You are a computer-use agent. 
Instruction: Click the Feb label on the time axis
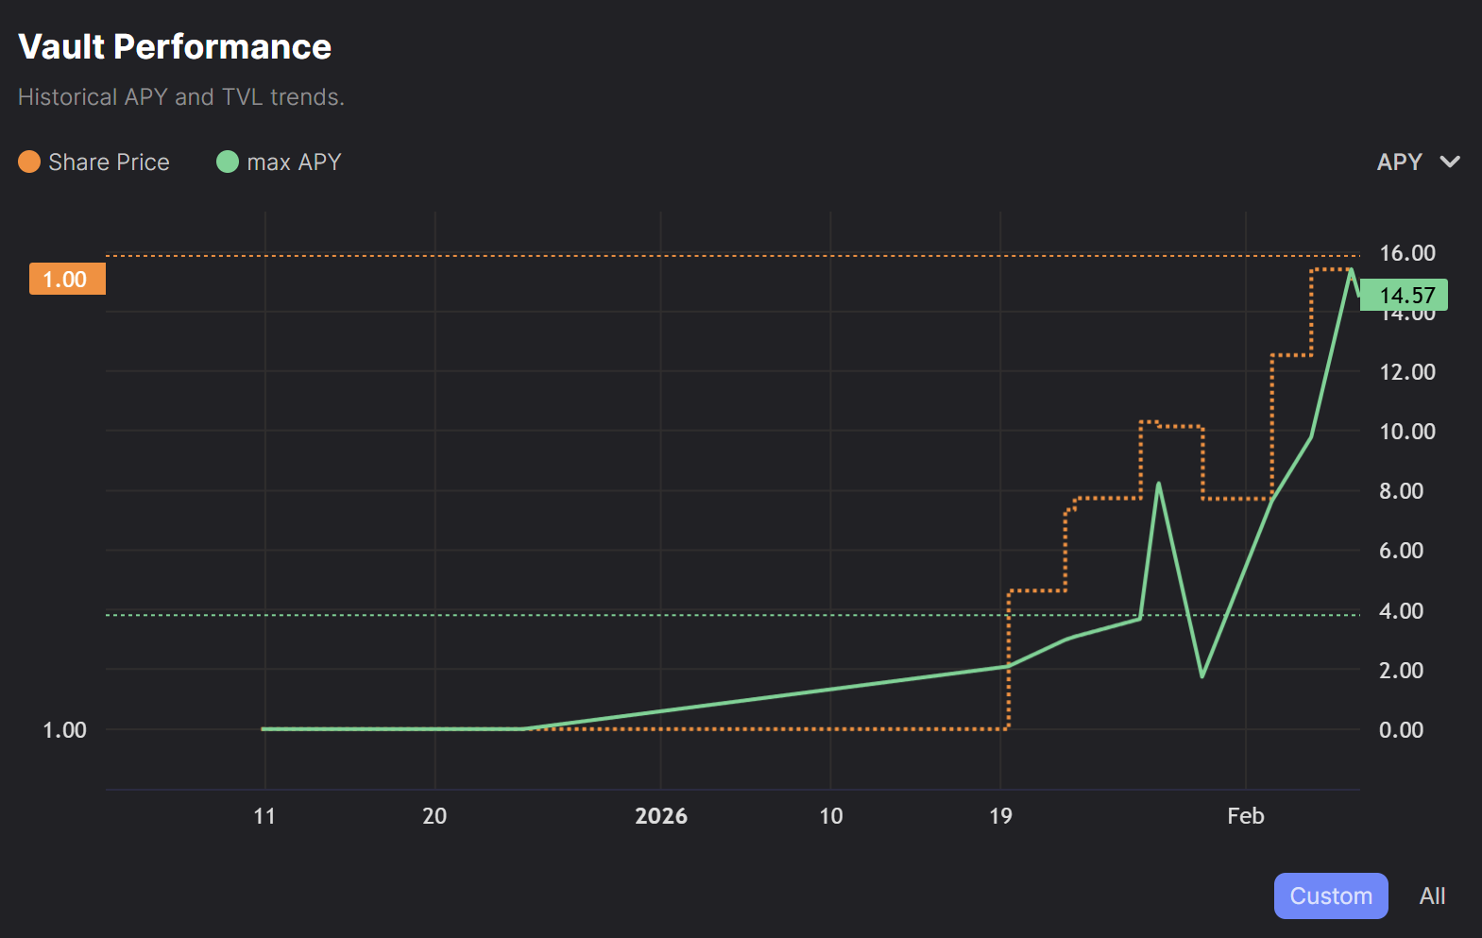[1245, 816]
